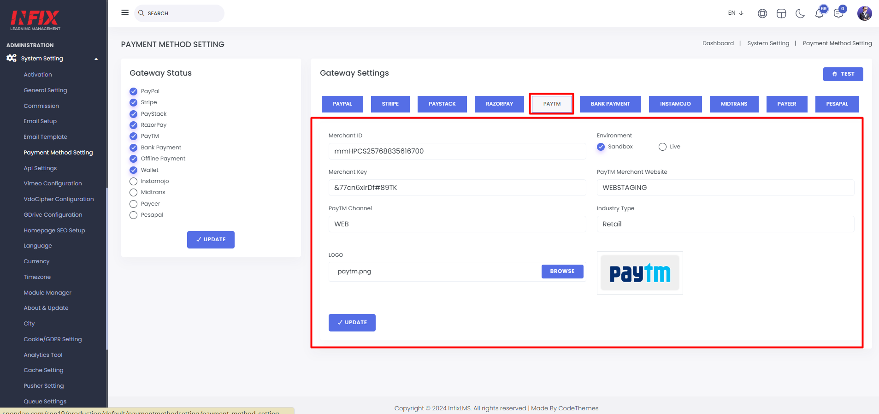Screen dimensions: 879x414
Task: Switch to the RAZORPAY tab
Action: 500,104
